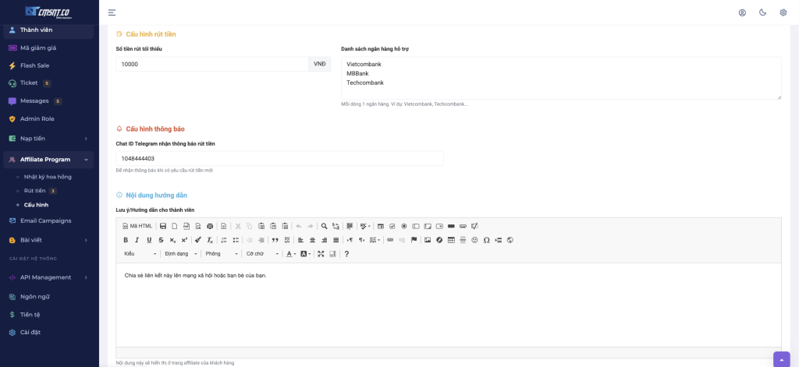Toggle italic formatting in the editor

(x=137, y=240)
